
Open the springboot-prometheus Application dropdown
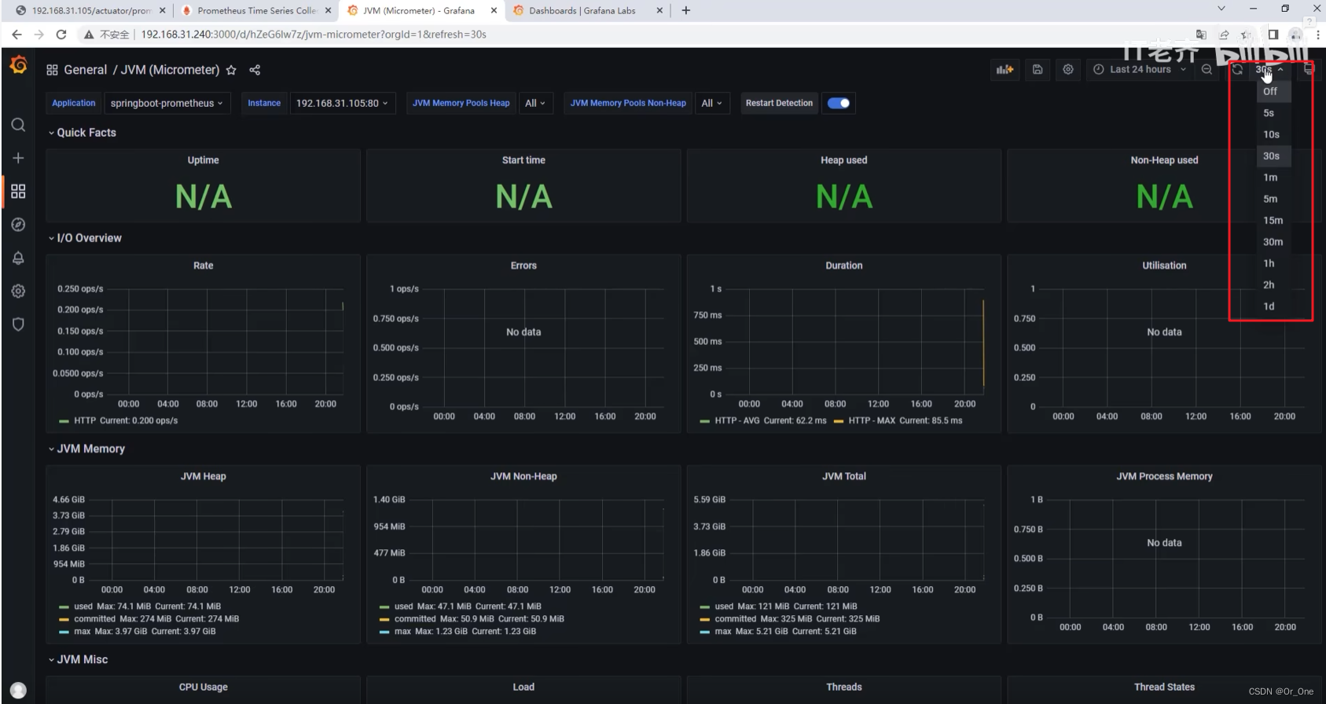(167, 103)
